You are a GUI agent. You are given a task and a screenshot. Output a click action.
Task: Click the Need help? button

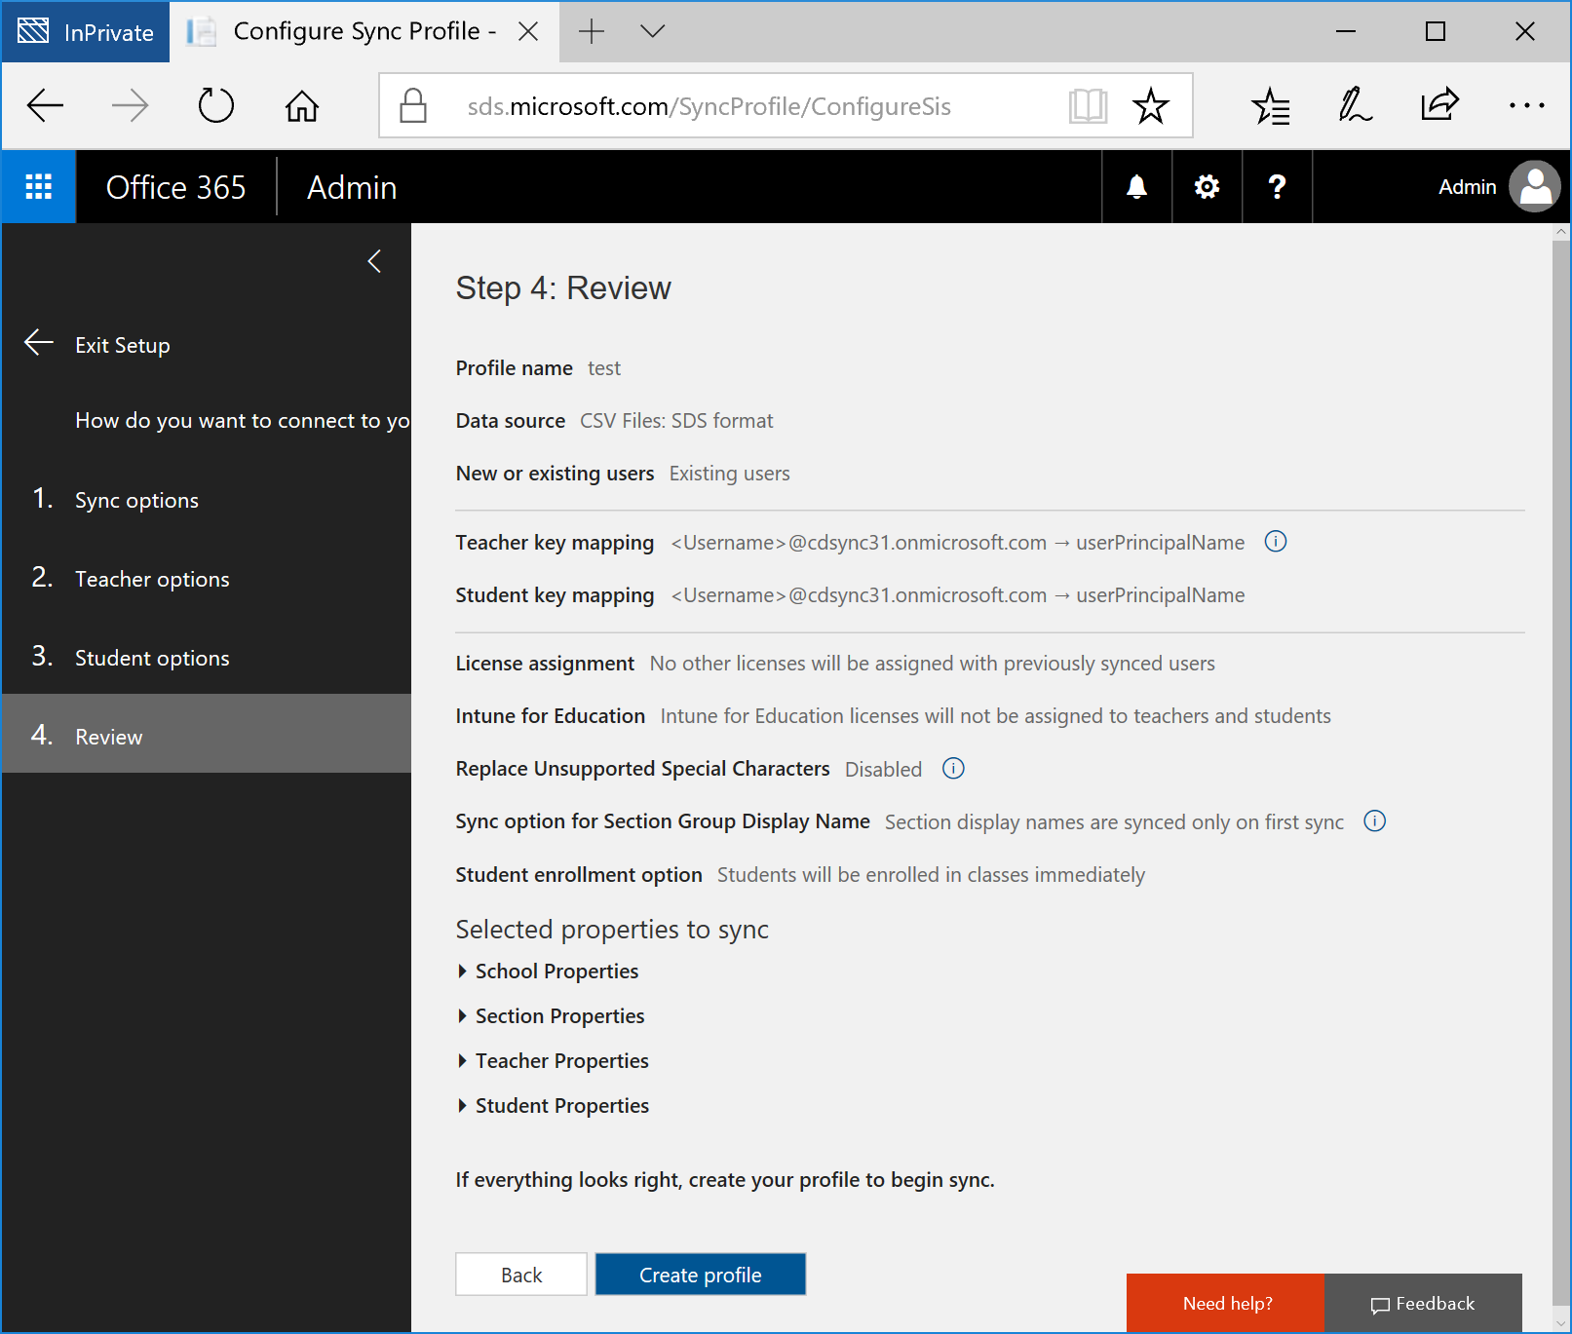[x=1226, y=1303]
